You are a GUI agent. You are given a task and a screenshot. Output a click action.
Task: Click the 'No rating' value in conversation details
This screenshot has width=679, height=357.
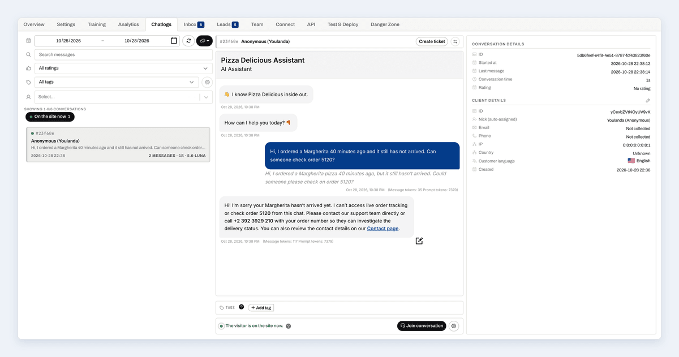pyautogui.click(x=642, y=88)
